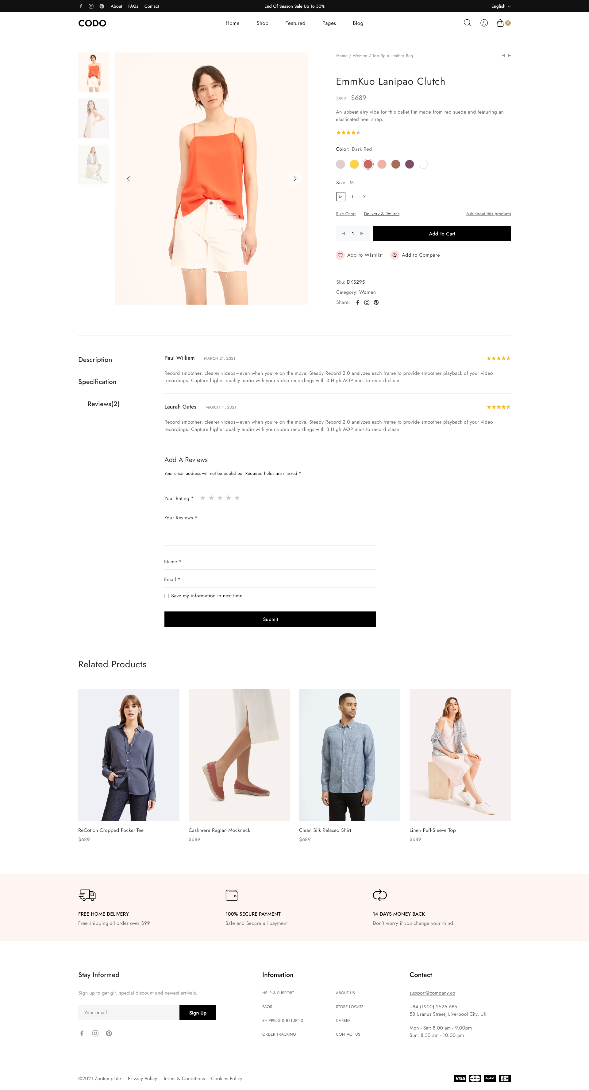Increase quantity with right stepper arrow
Image resolution: width=589 pixels, height=1090 pixels.
point(362,234)
